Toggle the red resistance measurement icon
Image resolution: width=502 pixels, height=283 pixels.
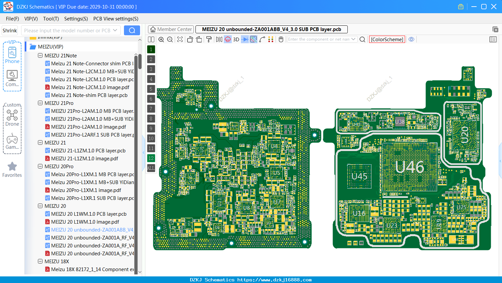coord(228,40)
